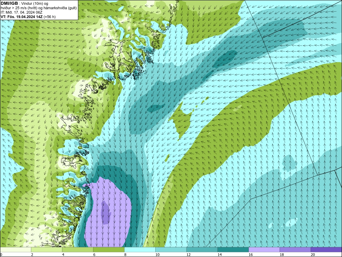This screenshot has height=257, width=342.
Task: Click the 6–8 m/s olive green legend swatch
Action: click(x=109, y=249)
